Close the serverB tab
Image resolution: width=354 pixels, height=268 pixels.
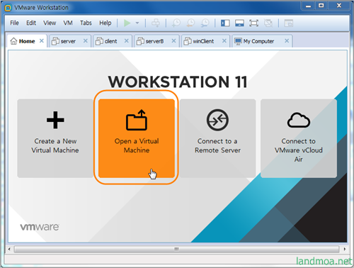173,41
